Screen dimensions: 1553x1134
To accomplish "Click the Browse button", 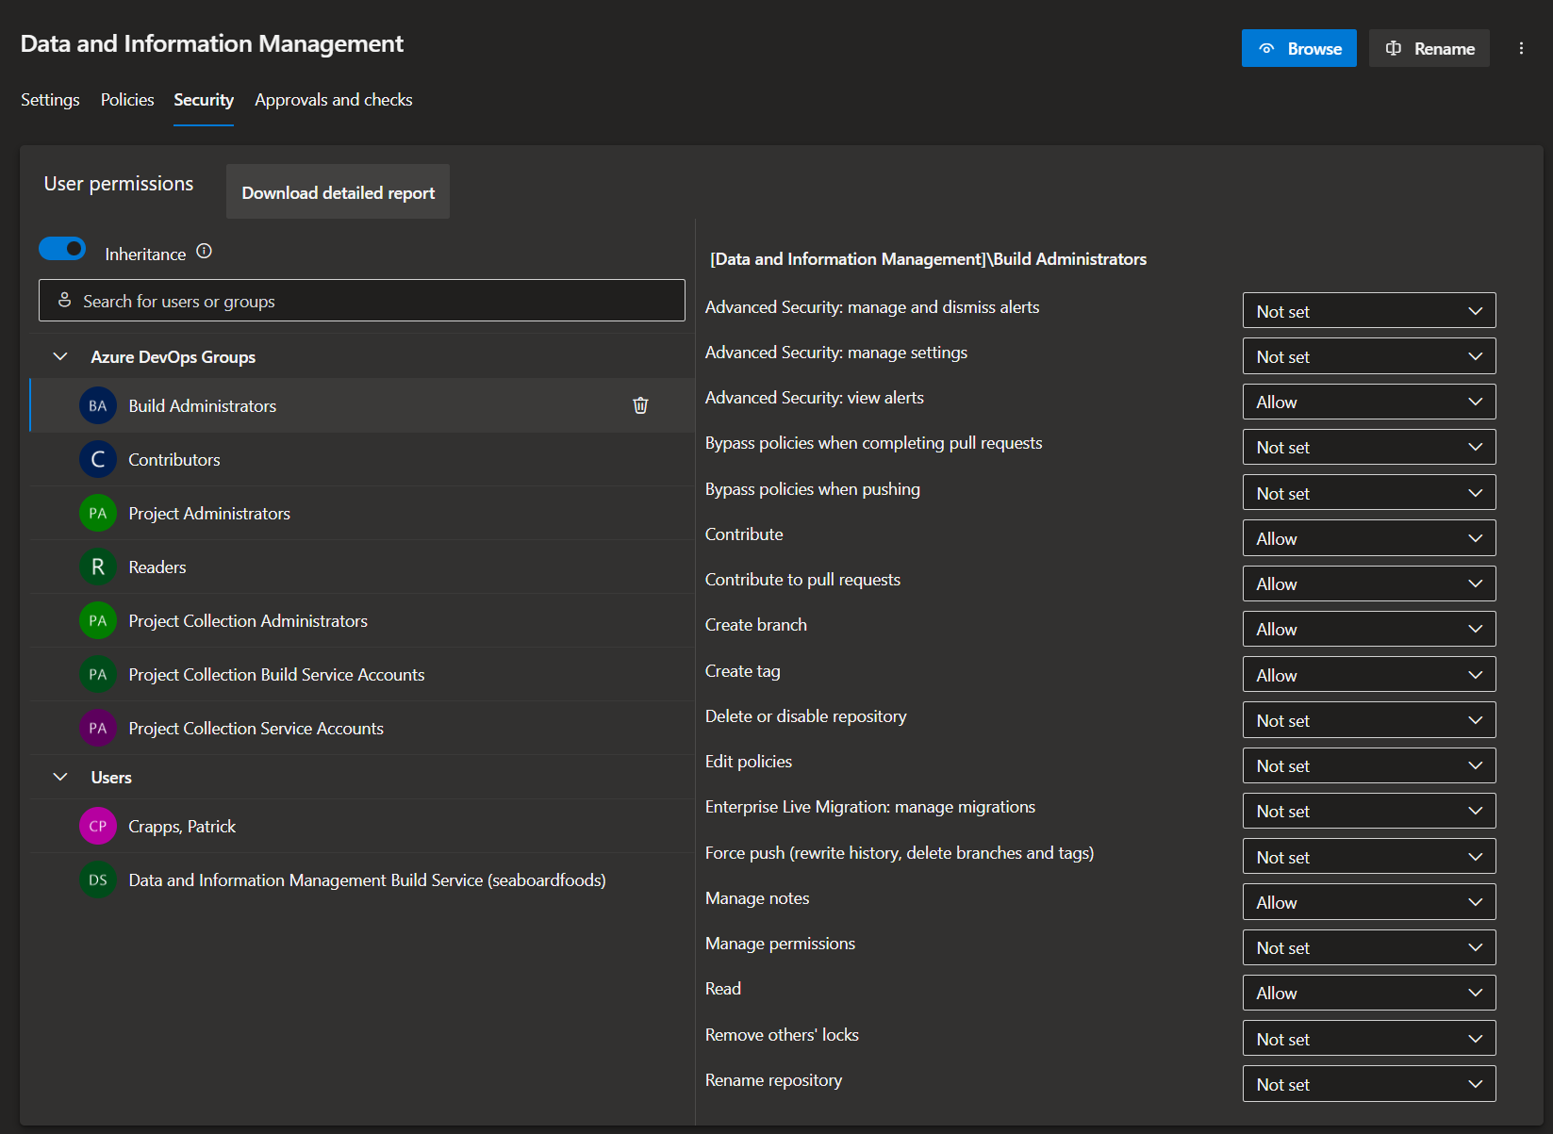I will coord(1299,48).
